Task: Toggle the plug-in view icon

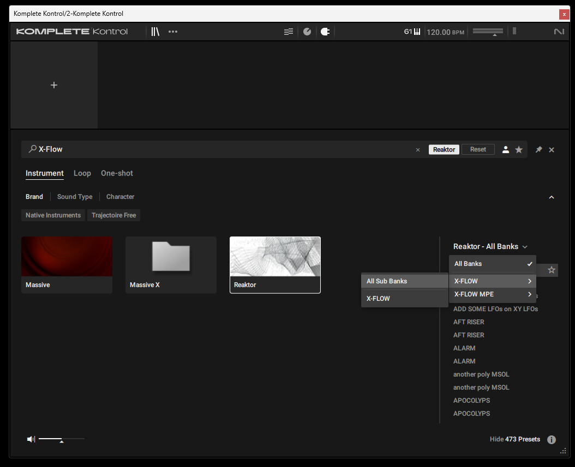Action: click(x=325, y=32)
